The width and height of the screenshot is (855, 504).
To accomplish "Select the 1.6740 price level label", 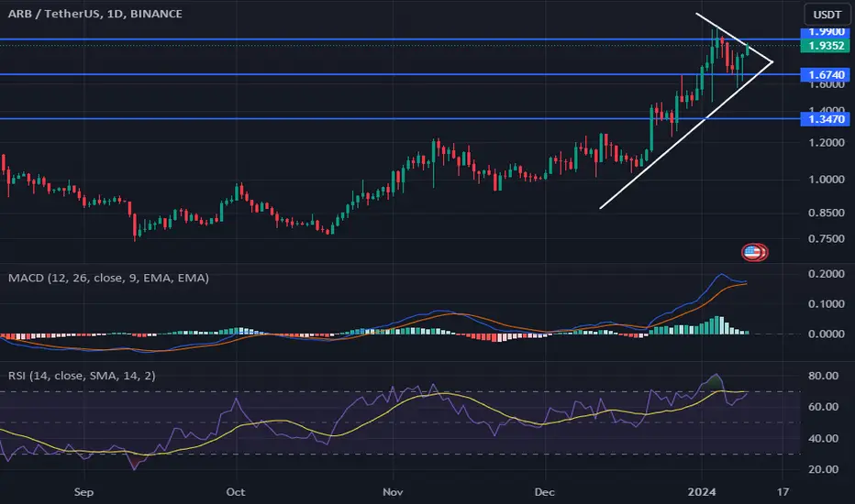I will (825, 74).
